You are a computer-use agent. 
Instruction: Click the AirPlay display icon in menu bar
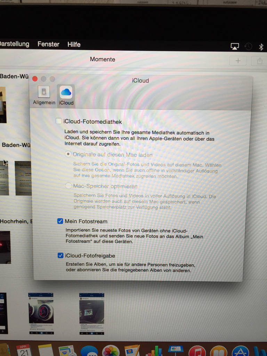(235, 46)
